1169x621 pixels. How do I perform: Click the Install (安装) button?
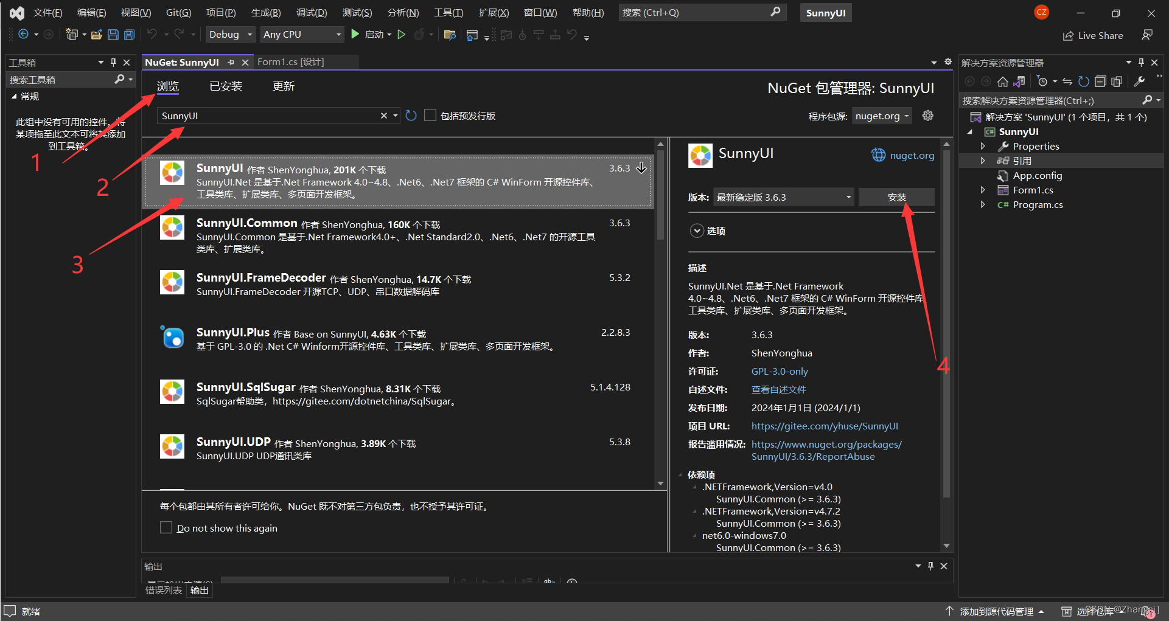(x=896, y=197)
